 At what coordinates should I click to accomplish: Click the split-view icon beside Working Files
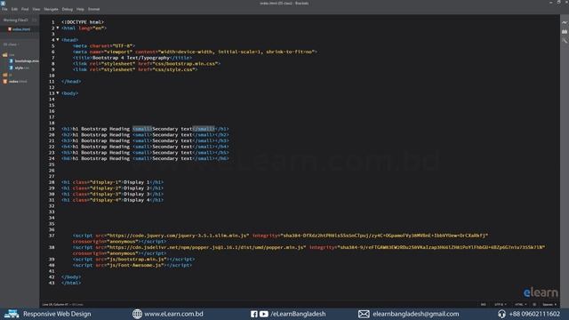click(34, 20)
